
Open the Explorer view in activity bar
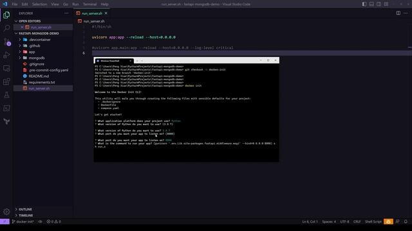click(x=6, y=15)
